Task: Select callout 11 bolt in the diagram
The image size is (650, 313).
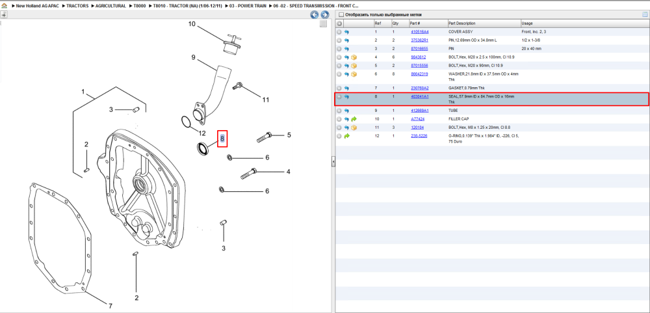Action: [265, 100]
